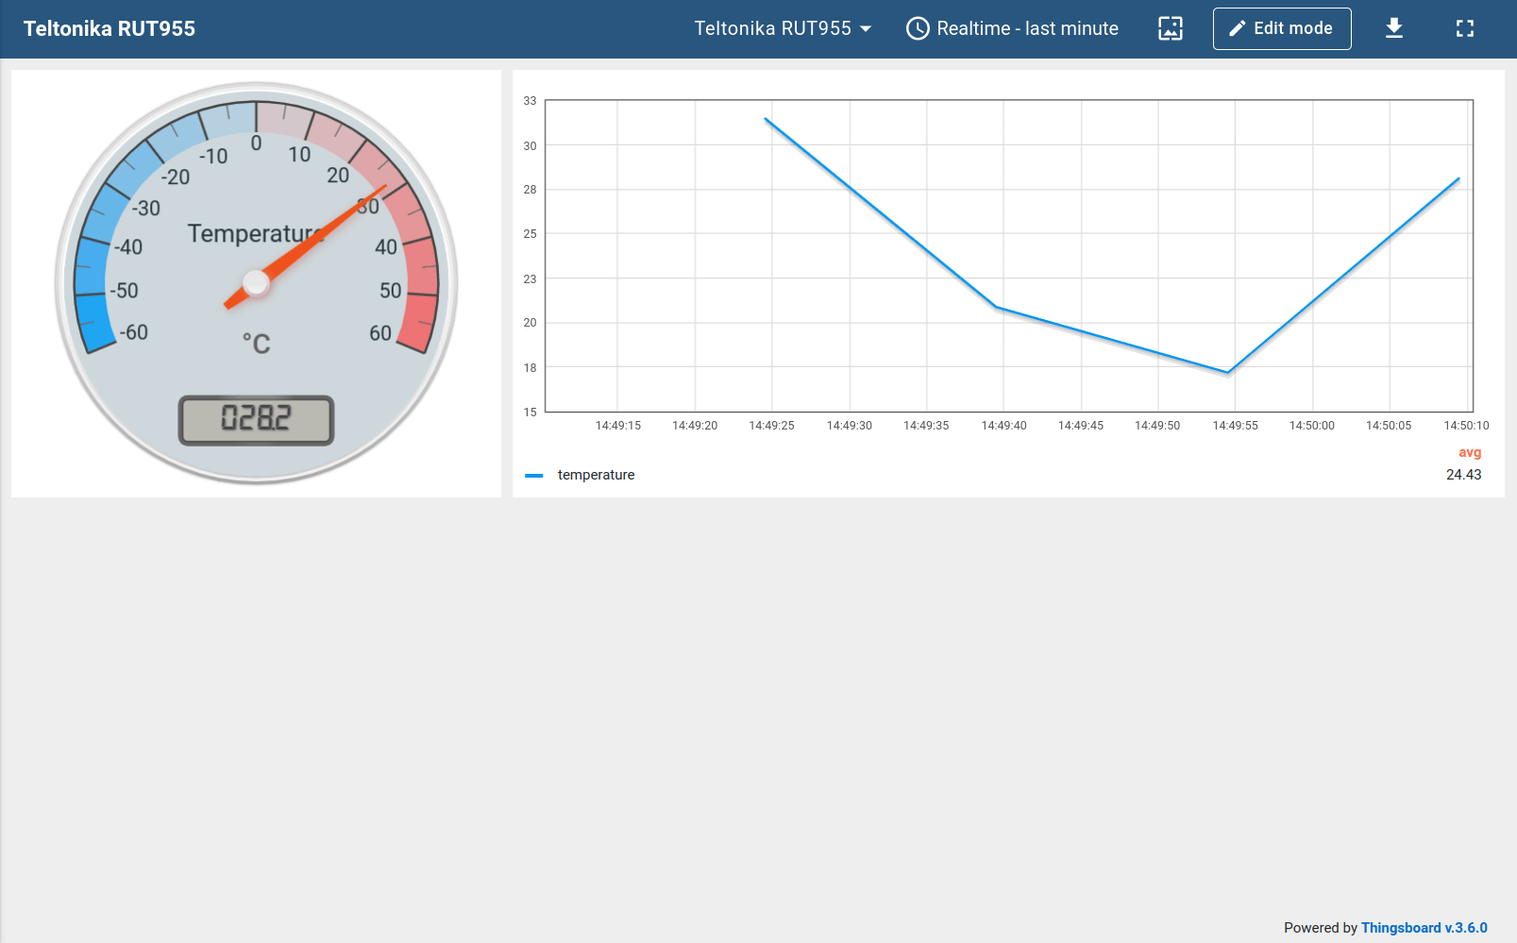This screenshot has width=1517, height=943.
Task: Click the dashboard image icon in header
Action: click(1170, 28)
